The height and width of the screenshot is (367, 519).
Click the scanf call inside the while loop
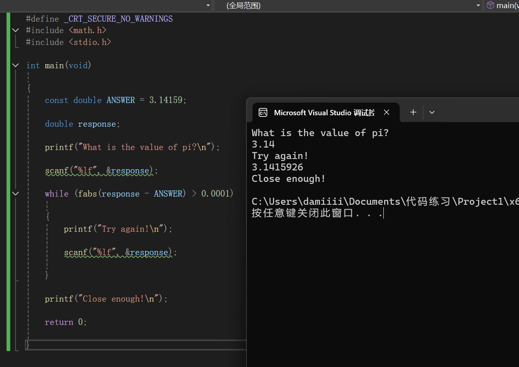pos(76,253)
